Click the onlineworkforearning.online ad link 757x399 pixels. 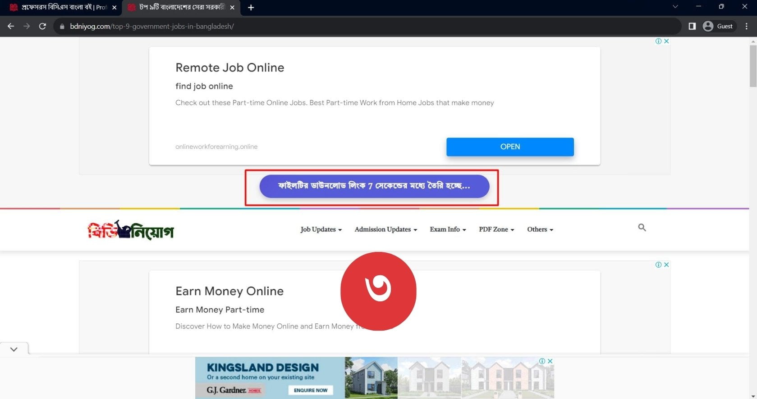216,147
